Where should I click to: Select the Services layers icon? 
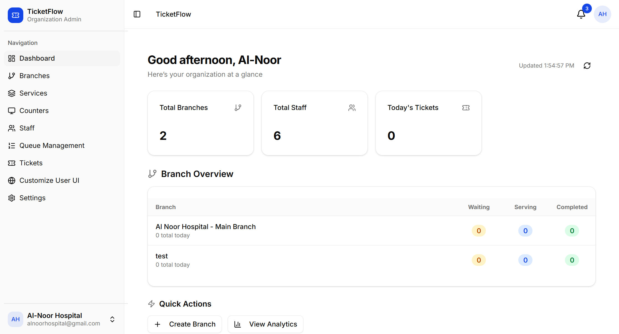[x=11, y=93]
